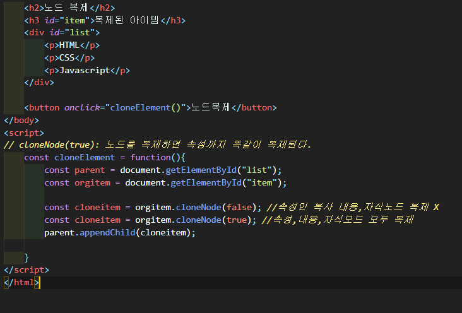Click "item" id value in h3 tag
This screenshot has width=462, height=313.
click(74, 20)
